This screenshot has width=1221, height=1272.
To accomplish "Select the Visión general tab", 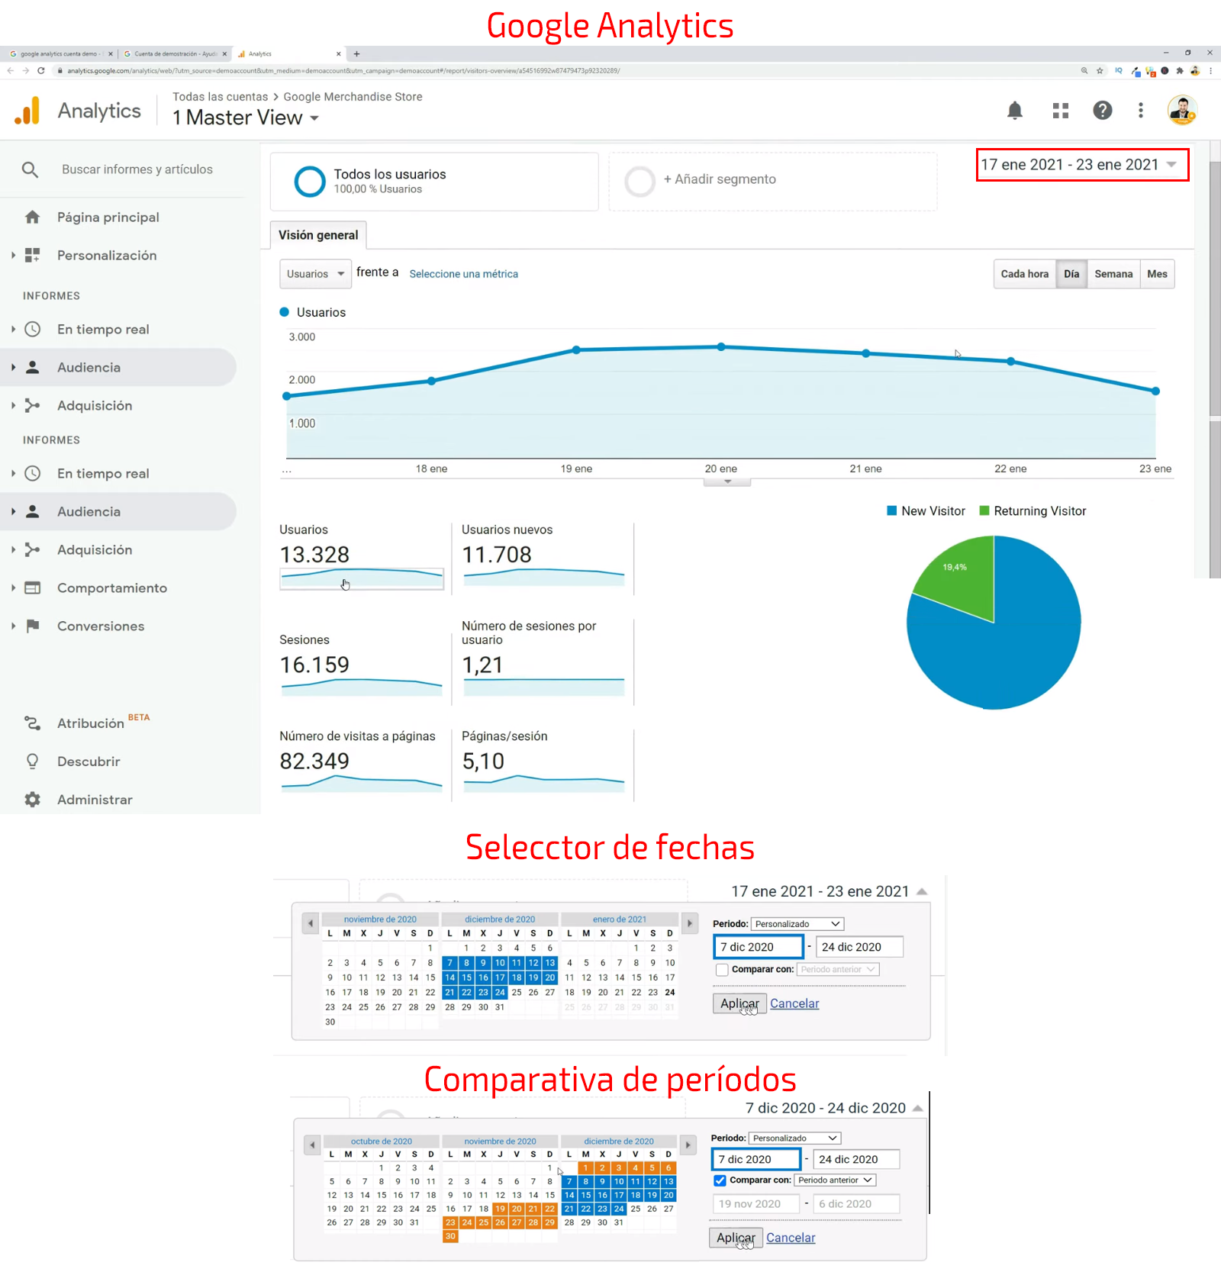I will click(318, 235).
